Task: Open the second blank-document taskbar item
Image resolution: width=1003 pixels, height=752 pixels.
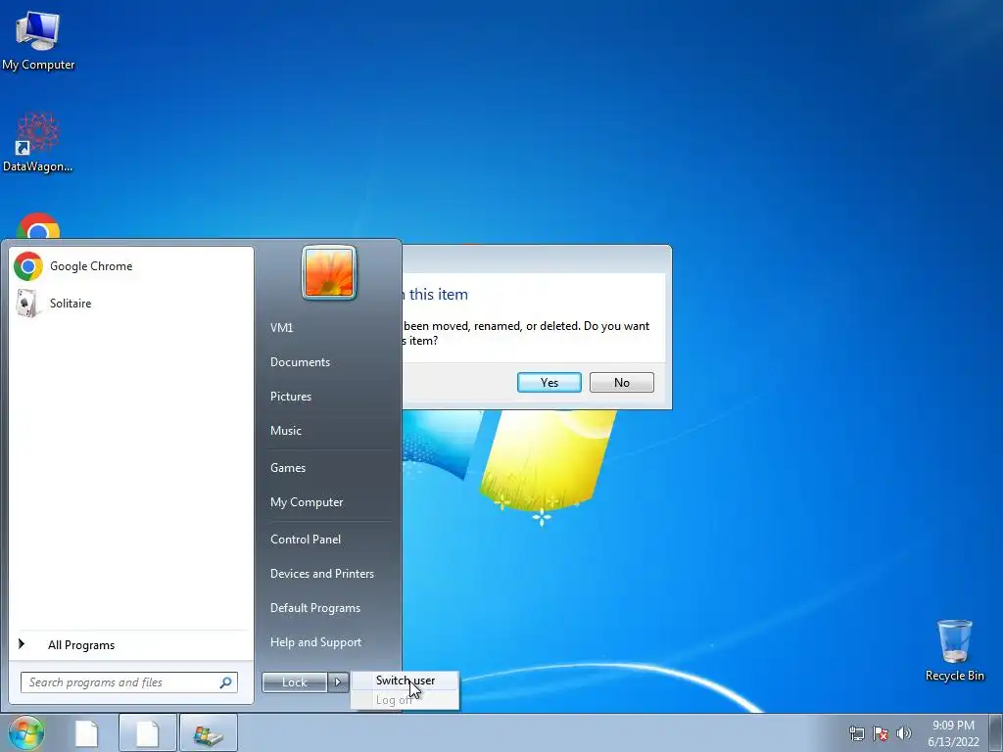Action: [147, 732]
